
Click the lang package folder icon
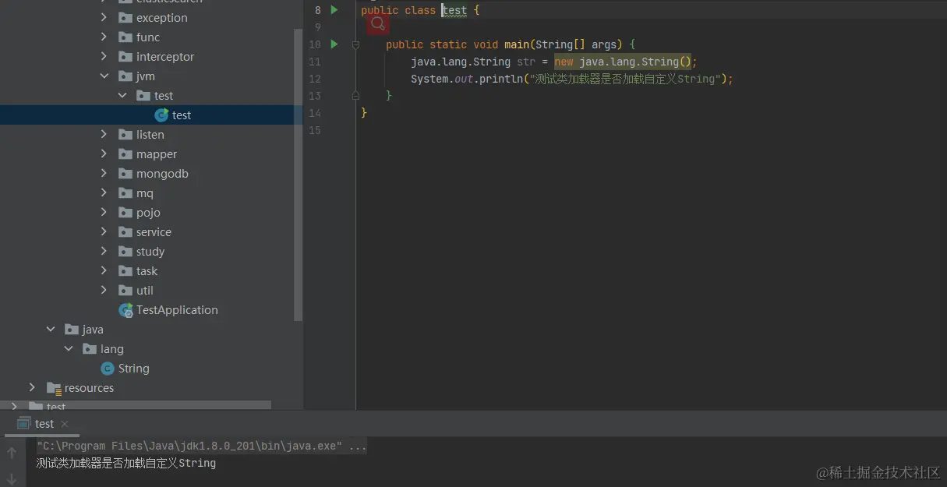click(x=90, y=349)
